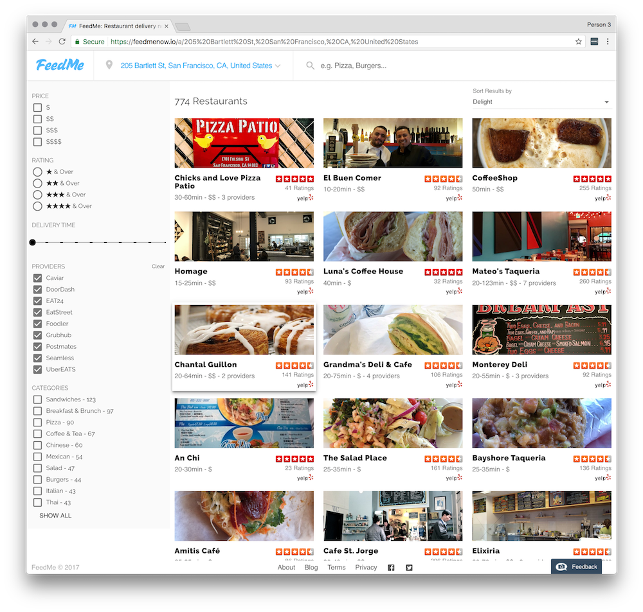Image resolution: width=643 pixels, height=612 pixels.
Task: Click the browser forward arrow
Action: tap(48, 41)
